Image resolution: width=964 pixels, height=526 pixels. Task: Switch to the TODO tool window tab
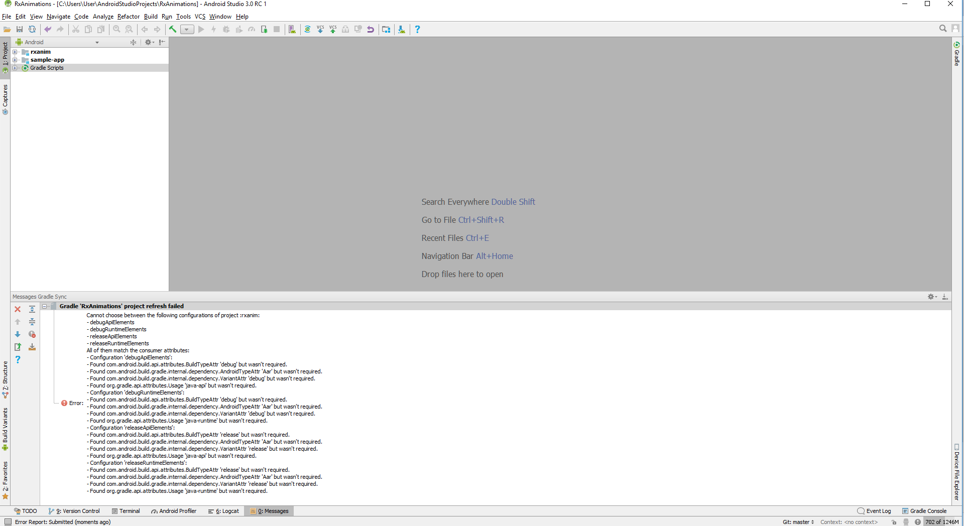[x=26, y=511]
